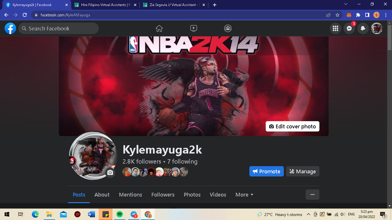This screenshot has height=220, width=392.
Task: Click the address bar URL
Action: click(x=65, y=15)
